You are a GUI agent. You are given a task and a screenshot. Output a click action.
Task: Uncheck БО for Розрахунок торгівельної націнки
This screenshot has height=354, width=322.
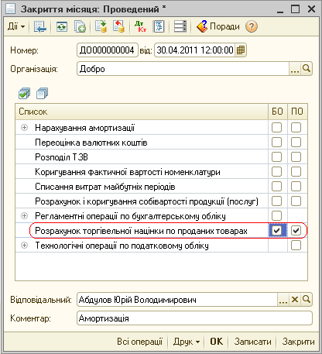tap(277, 230)
